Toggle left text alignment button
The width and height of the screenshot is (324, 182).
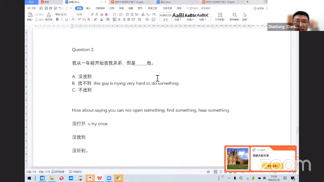coord(114,19)
